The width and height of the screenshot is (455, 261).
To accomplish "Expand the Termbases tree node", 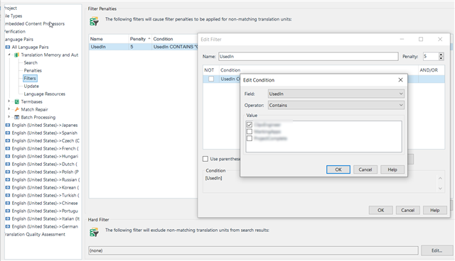I will [9, 101].
